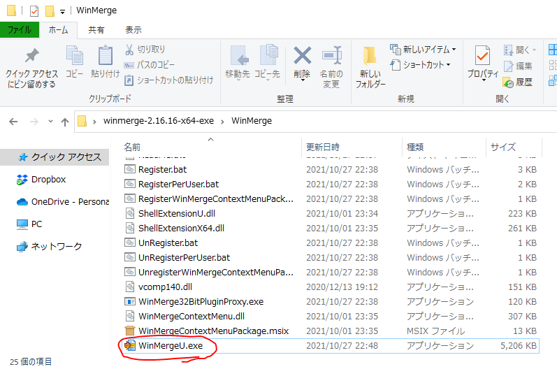Image resolution: width=557 pixels, height=369 pixels.
Task: Expand chevron after winmerge-2.16.16-x64-exe in path
Action: 223,122
